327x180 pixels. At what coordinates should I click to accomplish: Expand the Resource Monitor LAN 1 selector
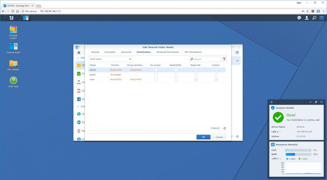pos(276,158)
